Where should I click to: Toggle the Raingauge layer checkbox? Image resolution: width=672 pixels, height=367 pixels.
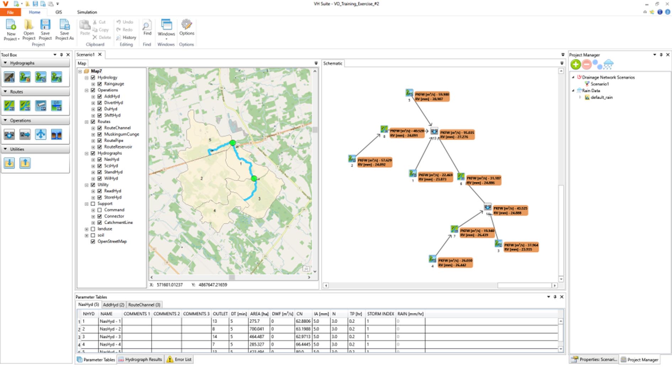pyautogui.click(x=100, y=84)
